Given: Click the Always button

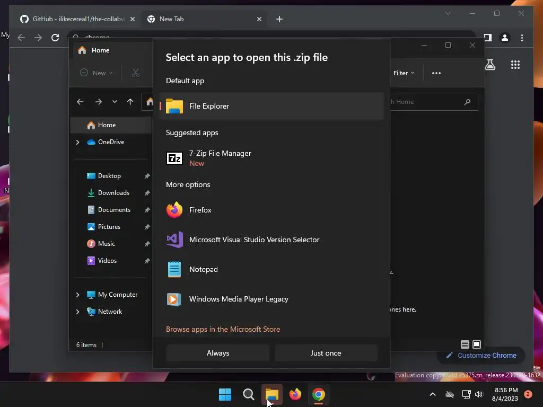Looking at the screenshot, I should click(x=218, y=353).
